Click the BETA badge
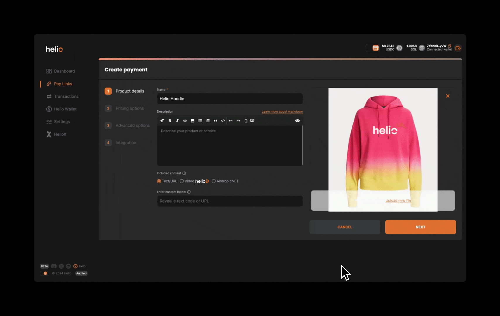Screen dimensions: 500x316 (x=44, y=266)
